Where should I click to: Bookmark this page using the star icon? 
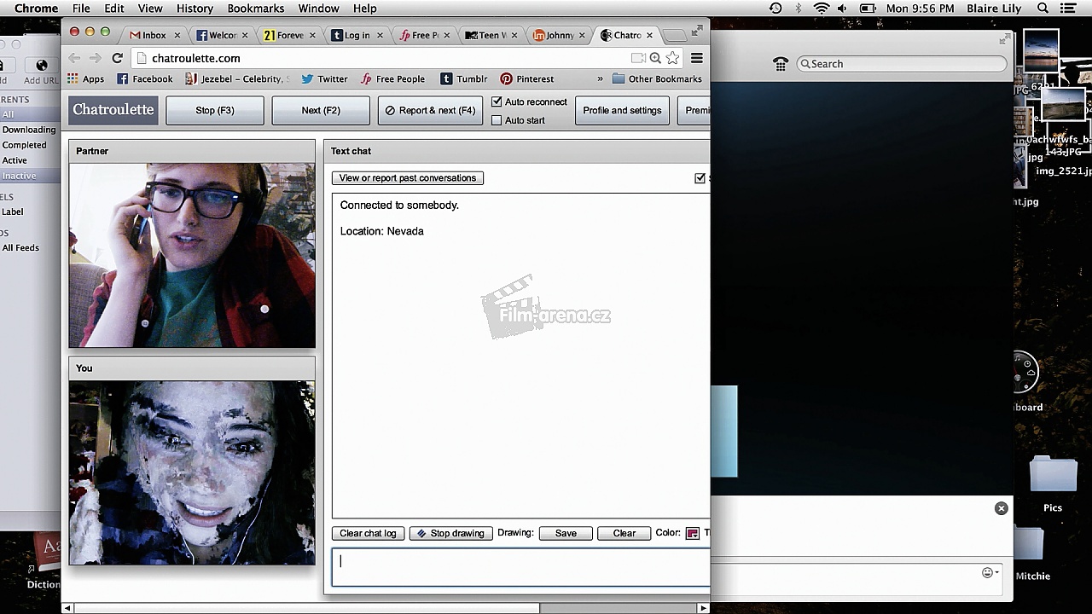click(x=673, y=58)
